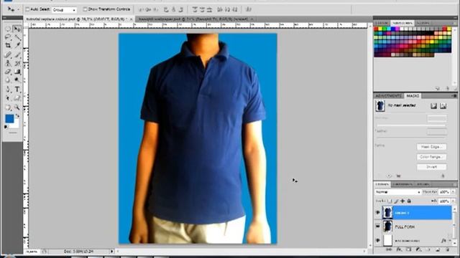Toggle lock all
460x258 pixels.
pyautogui.click(x=409, y=201)
